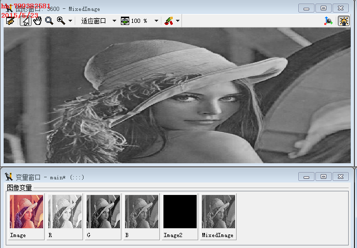Select the arrow pointer tool
The image size is (357, 248).
coord(26,21)
